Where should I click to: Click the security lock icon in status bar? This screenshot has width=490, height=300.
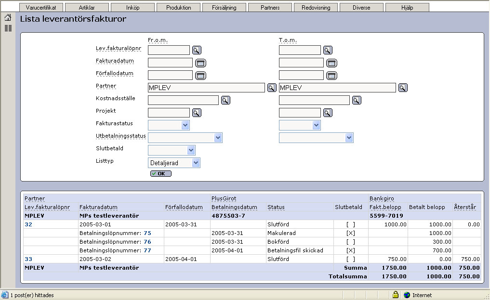[395, 295]
